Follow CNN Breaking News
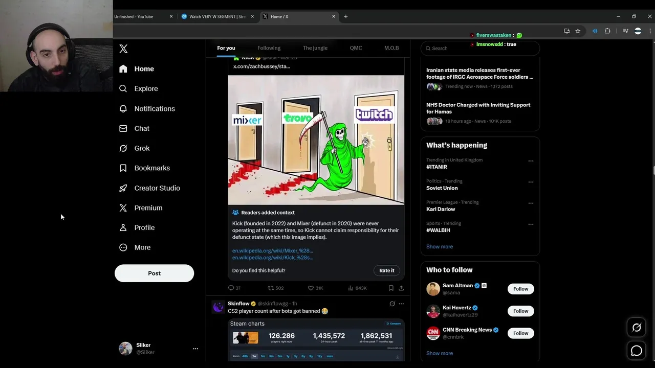This screenshot has width=655, height=368. point(521,333)
